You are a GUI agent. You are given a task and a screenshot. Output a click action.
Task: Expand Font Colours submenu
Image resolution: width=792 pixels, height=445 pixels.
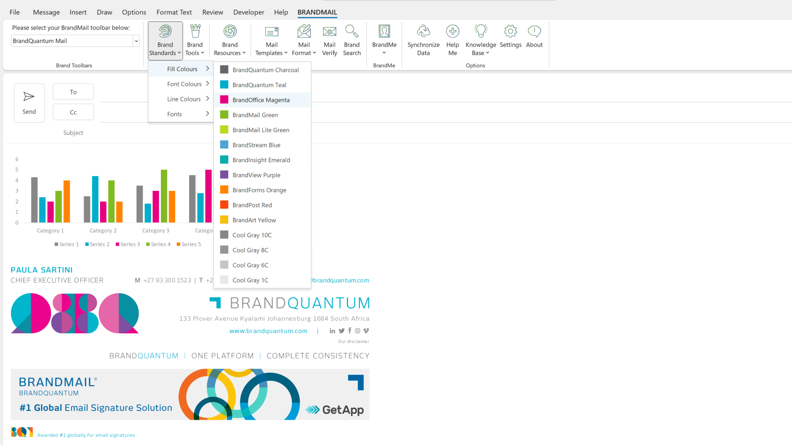point(181,84)
